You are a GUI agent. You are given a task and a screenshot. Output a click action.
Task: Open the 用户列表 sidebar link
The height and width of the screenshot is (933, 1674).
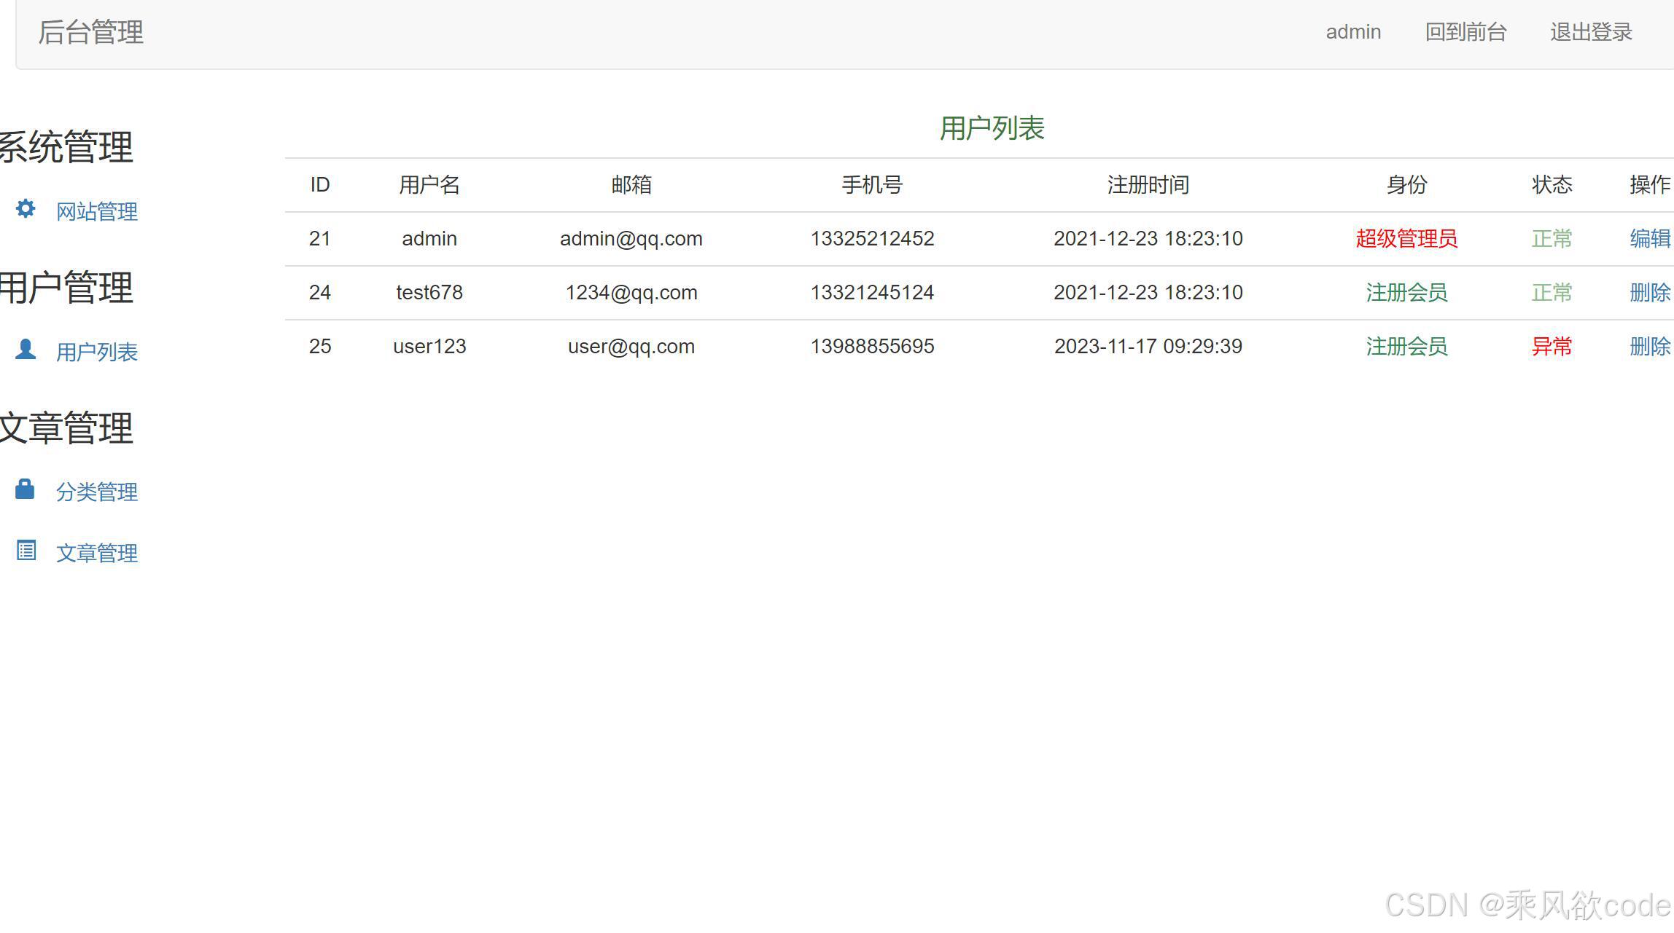click(x=96, y=353)
